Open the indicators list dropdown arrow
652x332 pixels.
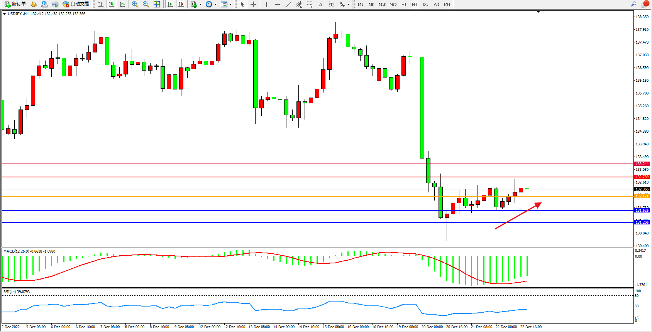[200, 5]
